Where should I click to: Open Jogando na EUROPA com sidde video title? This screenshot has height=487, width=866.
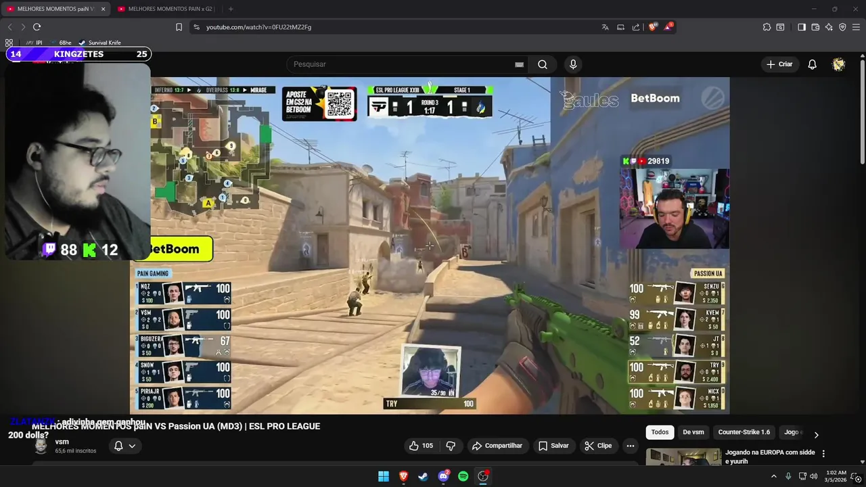pos(770,457)
